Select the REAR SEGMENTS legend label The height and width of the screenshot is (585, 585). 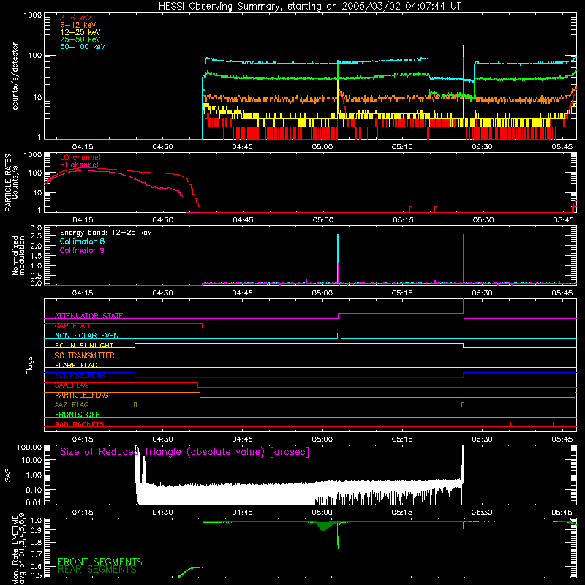(97, 570)
